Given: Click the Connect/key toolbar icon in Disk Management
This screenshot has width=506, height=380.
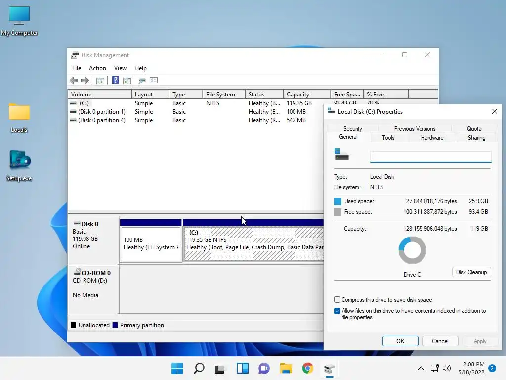Looking at the screenshot, I should [142, 81].
